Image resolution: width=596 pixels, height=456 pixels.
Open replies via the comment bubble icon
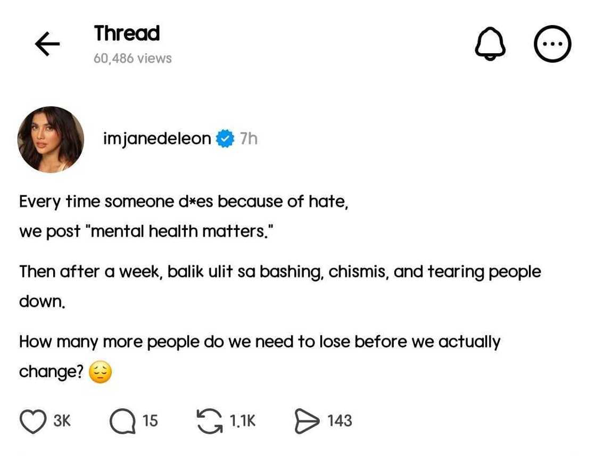(x=122, y=421)
